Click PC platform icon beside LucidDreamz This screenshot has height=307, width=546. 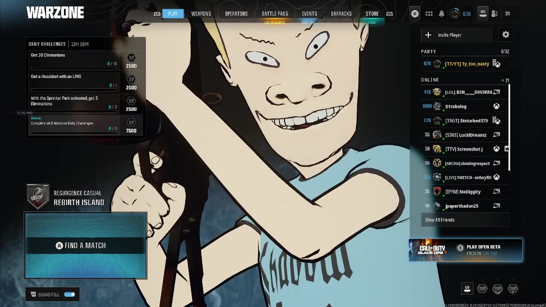pyautogui.click(x=497, y=135)
